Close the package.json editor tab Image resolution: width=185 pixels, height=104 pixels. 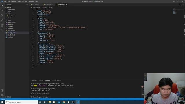(x=67, y=5)
